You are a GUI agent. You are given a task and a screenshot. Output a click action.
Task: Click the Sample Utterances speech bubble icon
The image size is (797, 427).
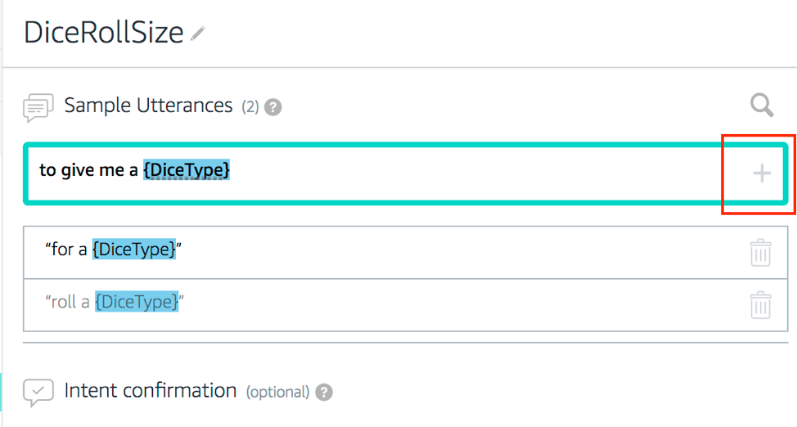[38, 107]
